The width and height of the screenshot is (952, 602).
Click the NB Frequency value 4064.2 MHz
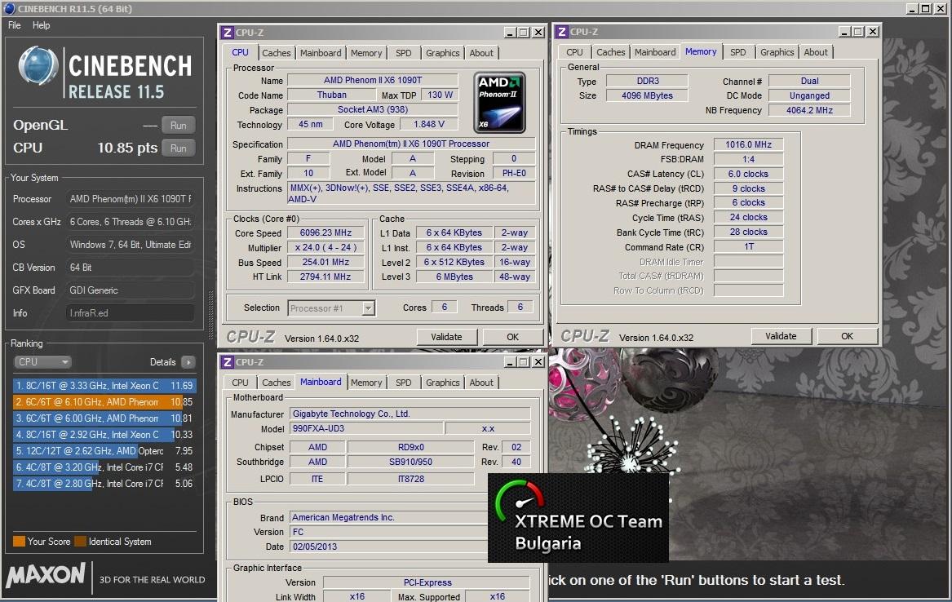809,110
